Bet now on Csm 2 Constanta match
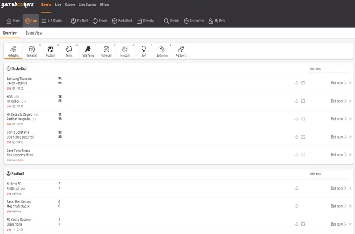This screenshot has width=355, height=234. 339,137
